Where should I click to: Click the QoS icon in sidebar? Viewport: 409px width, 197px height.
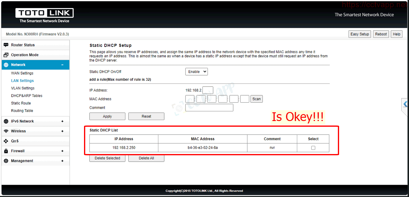(6, 141)
